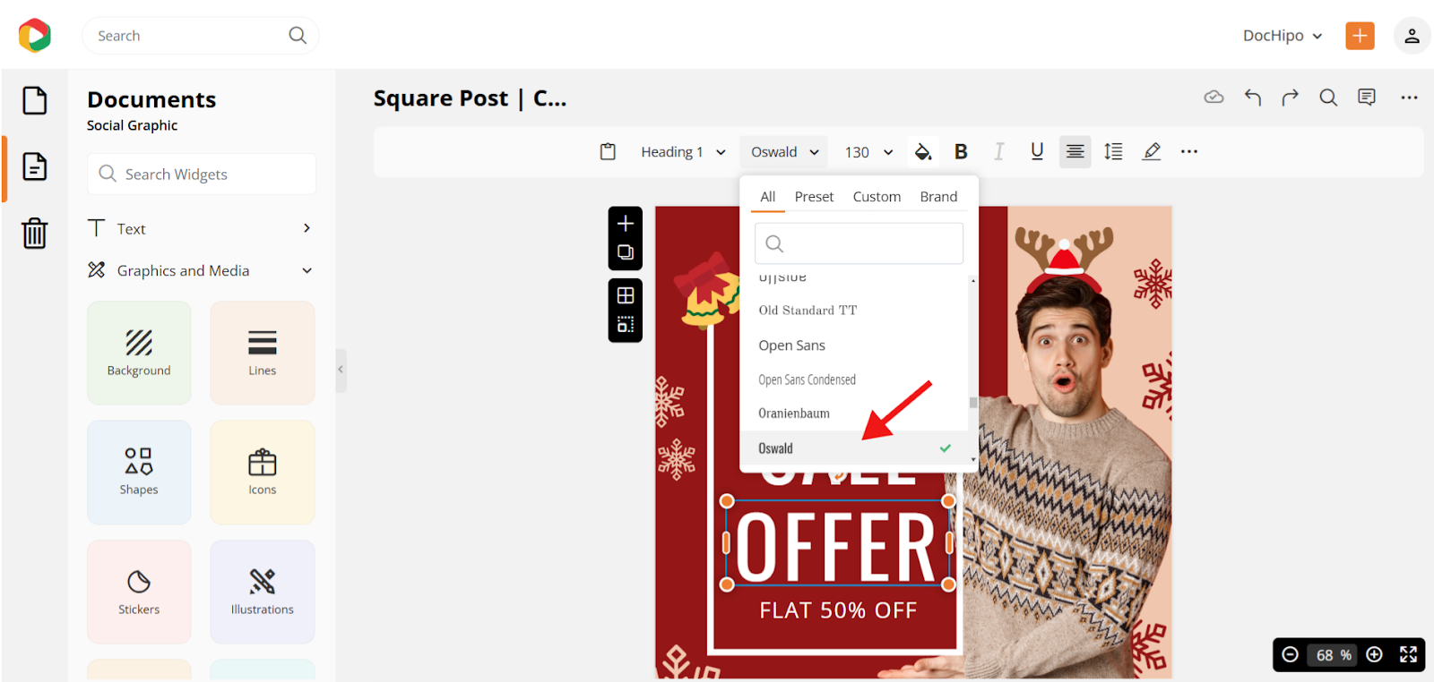
Task: Redo the last action
Action: point(1290,97)
